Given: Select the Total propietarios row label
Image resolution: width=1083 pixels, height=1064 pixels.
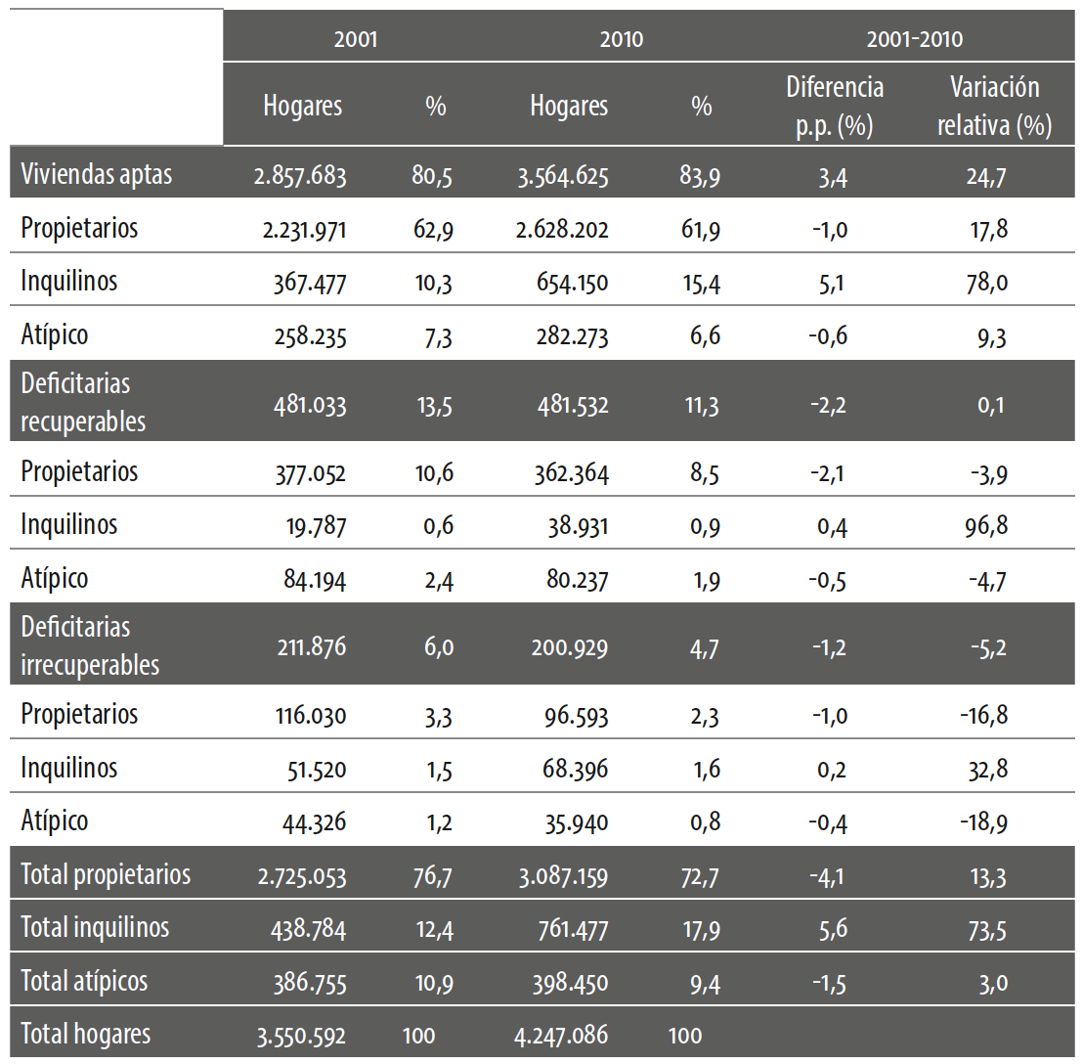Looking at the screenshot, I should click(x=106, y=874).
